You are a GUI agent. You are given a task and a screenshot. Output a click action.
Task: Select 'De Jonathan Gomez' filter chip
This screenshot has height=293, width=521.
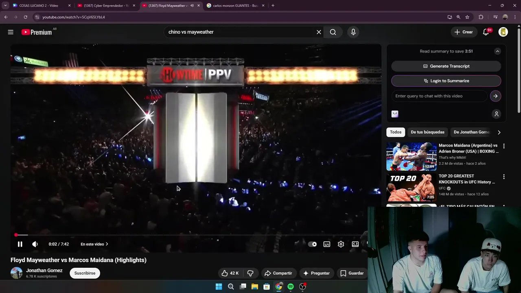point(471,132)
